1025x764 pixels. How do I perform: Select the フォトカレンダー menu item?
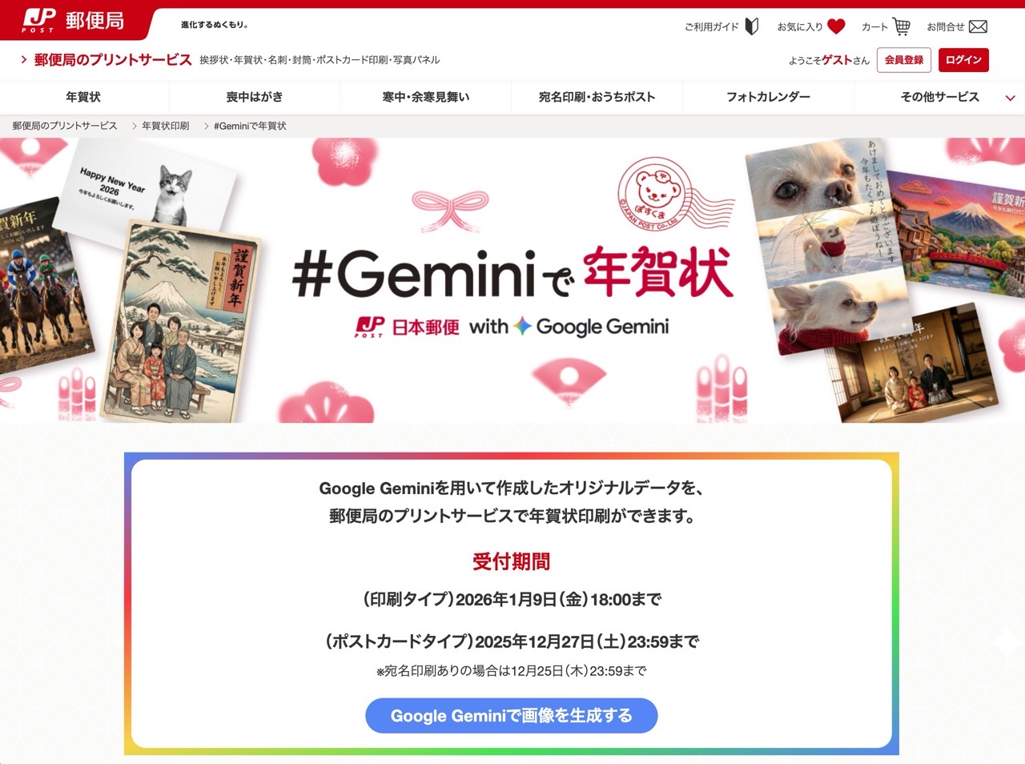pos(768,97)
